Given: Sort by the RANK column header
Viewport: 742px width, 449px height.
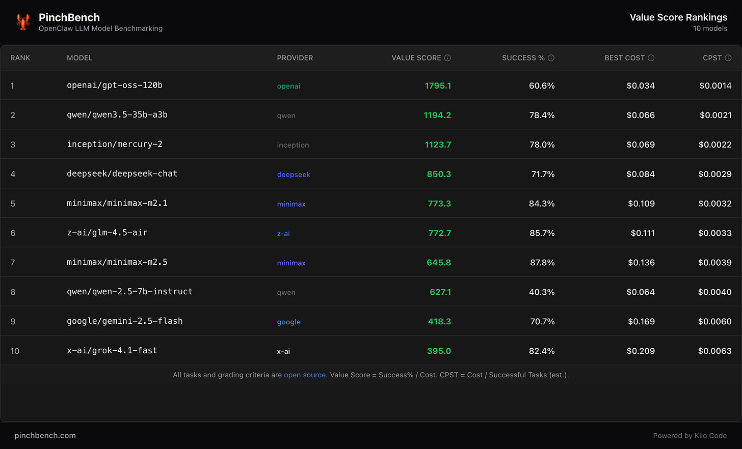Looking at the screenshot, I should (x=20, y=58).
